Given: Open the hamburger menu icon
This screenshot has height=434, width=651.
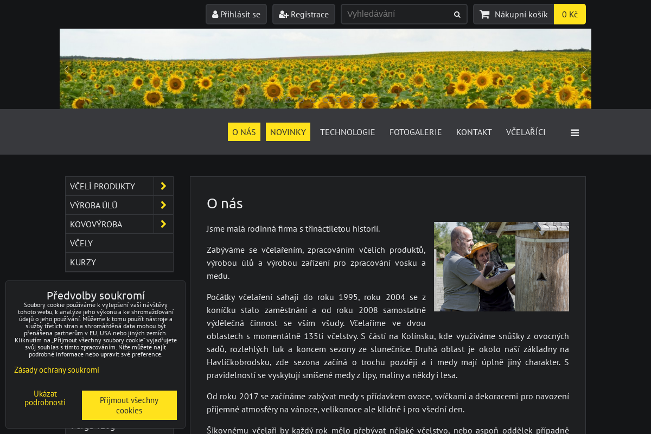Looking at the screenshot, I should [575, 132].
